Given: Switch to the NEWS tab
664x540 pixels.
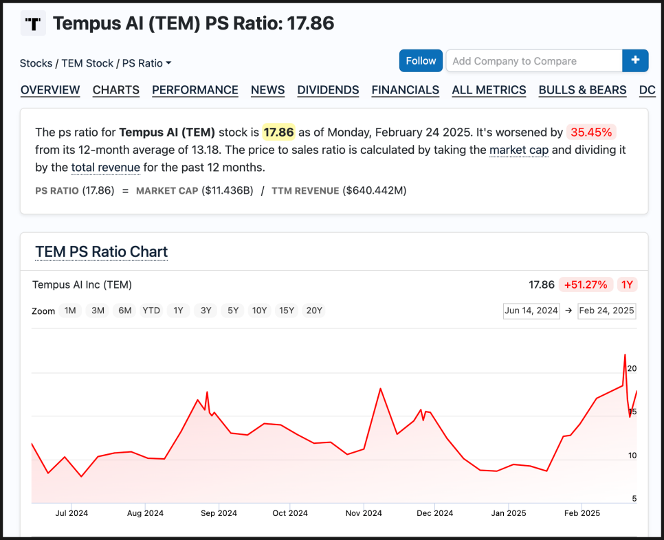Looking at the screenshot, I should [267, 90].
